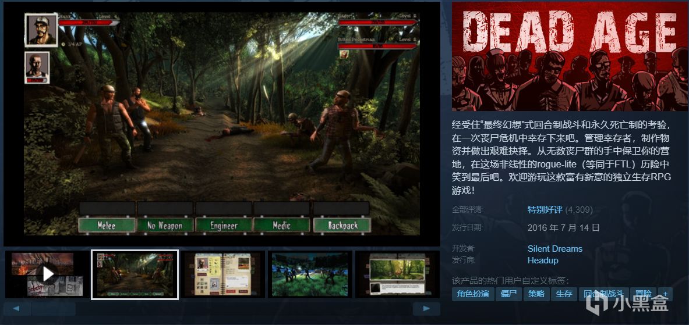Click the bald survivor portrait in screenshot

point(37,67)
